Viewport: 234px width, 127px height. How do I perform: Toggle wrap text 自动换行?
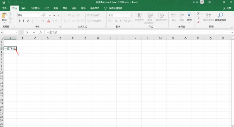tap(93, 15)
